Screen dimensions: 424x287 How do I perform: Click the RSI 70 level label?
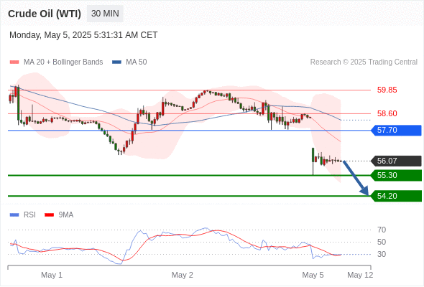point(382,230)
